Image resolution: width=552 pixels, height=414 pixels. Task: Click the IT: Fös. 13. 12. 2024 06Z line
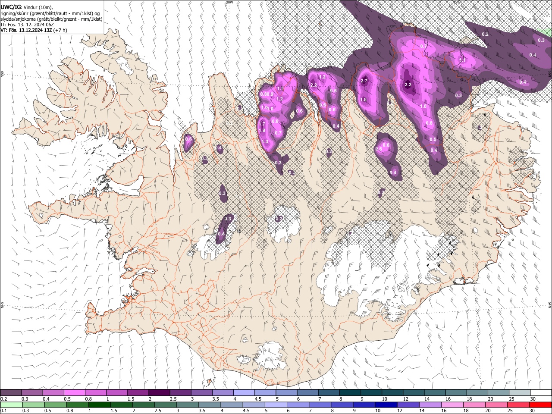coord(27,25)
